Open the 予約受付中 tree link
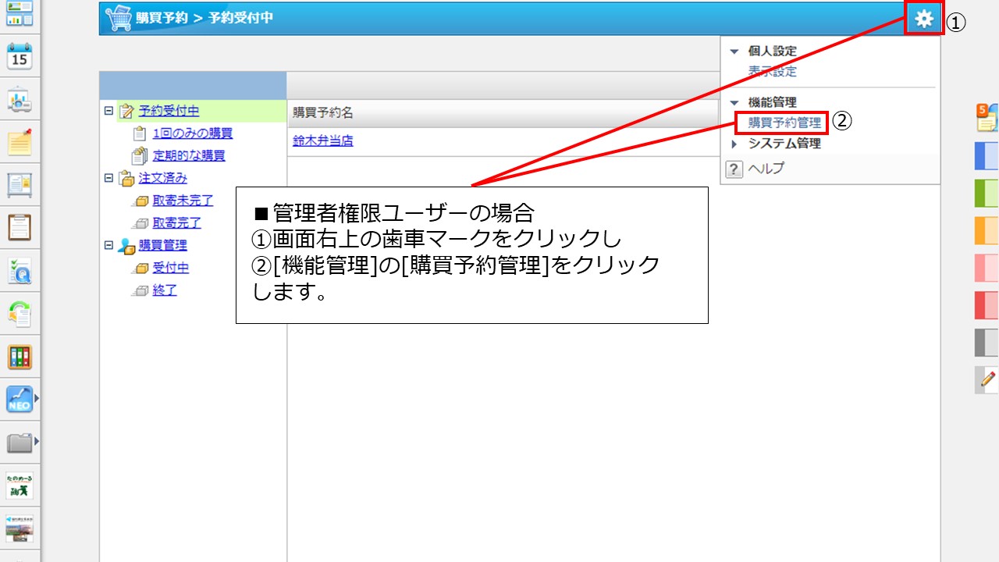Screen dimensions: 999x562 click(169, 112)
